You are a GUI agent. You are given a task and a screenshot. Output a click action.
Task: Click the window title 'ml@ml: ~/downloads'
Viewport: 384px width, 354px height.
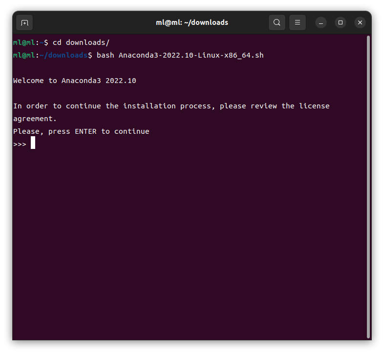tap(192, 22)
